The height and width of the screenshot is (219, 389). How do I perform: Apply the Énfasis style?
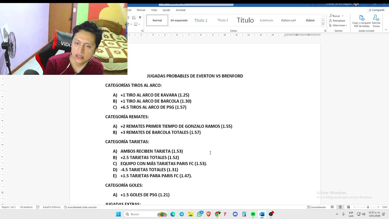pyautogui.click(x=310, y=20)
